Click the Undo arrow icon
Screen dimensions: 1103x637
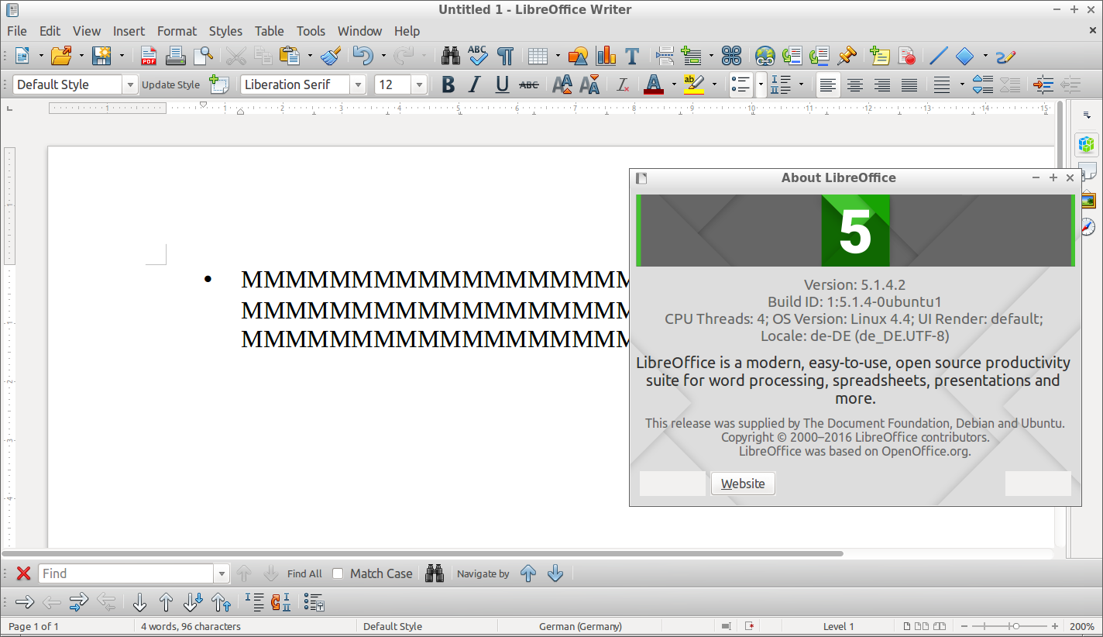pos(363,56)
